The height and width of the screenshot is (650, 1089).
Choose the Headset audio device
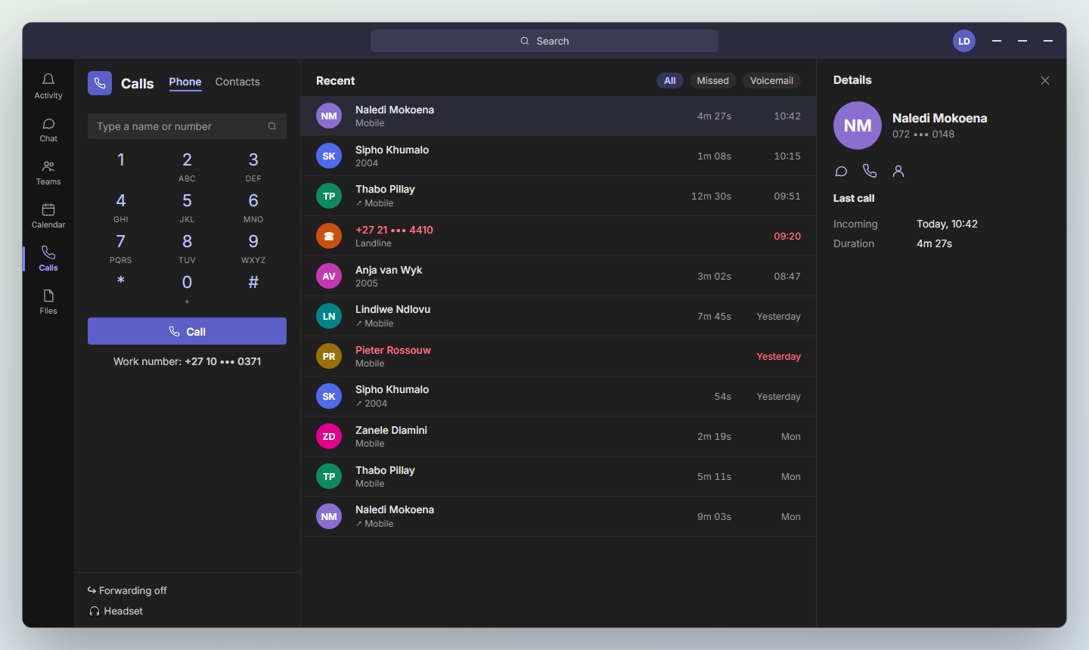click(116, 611)
